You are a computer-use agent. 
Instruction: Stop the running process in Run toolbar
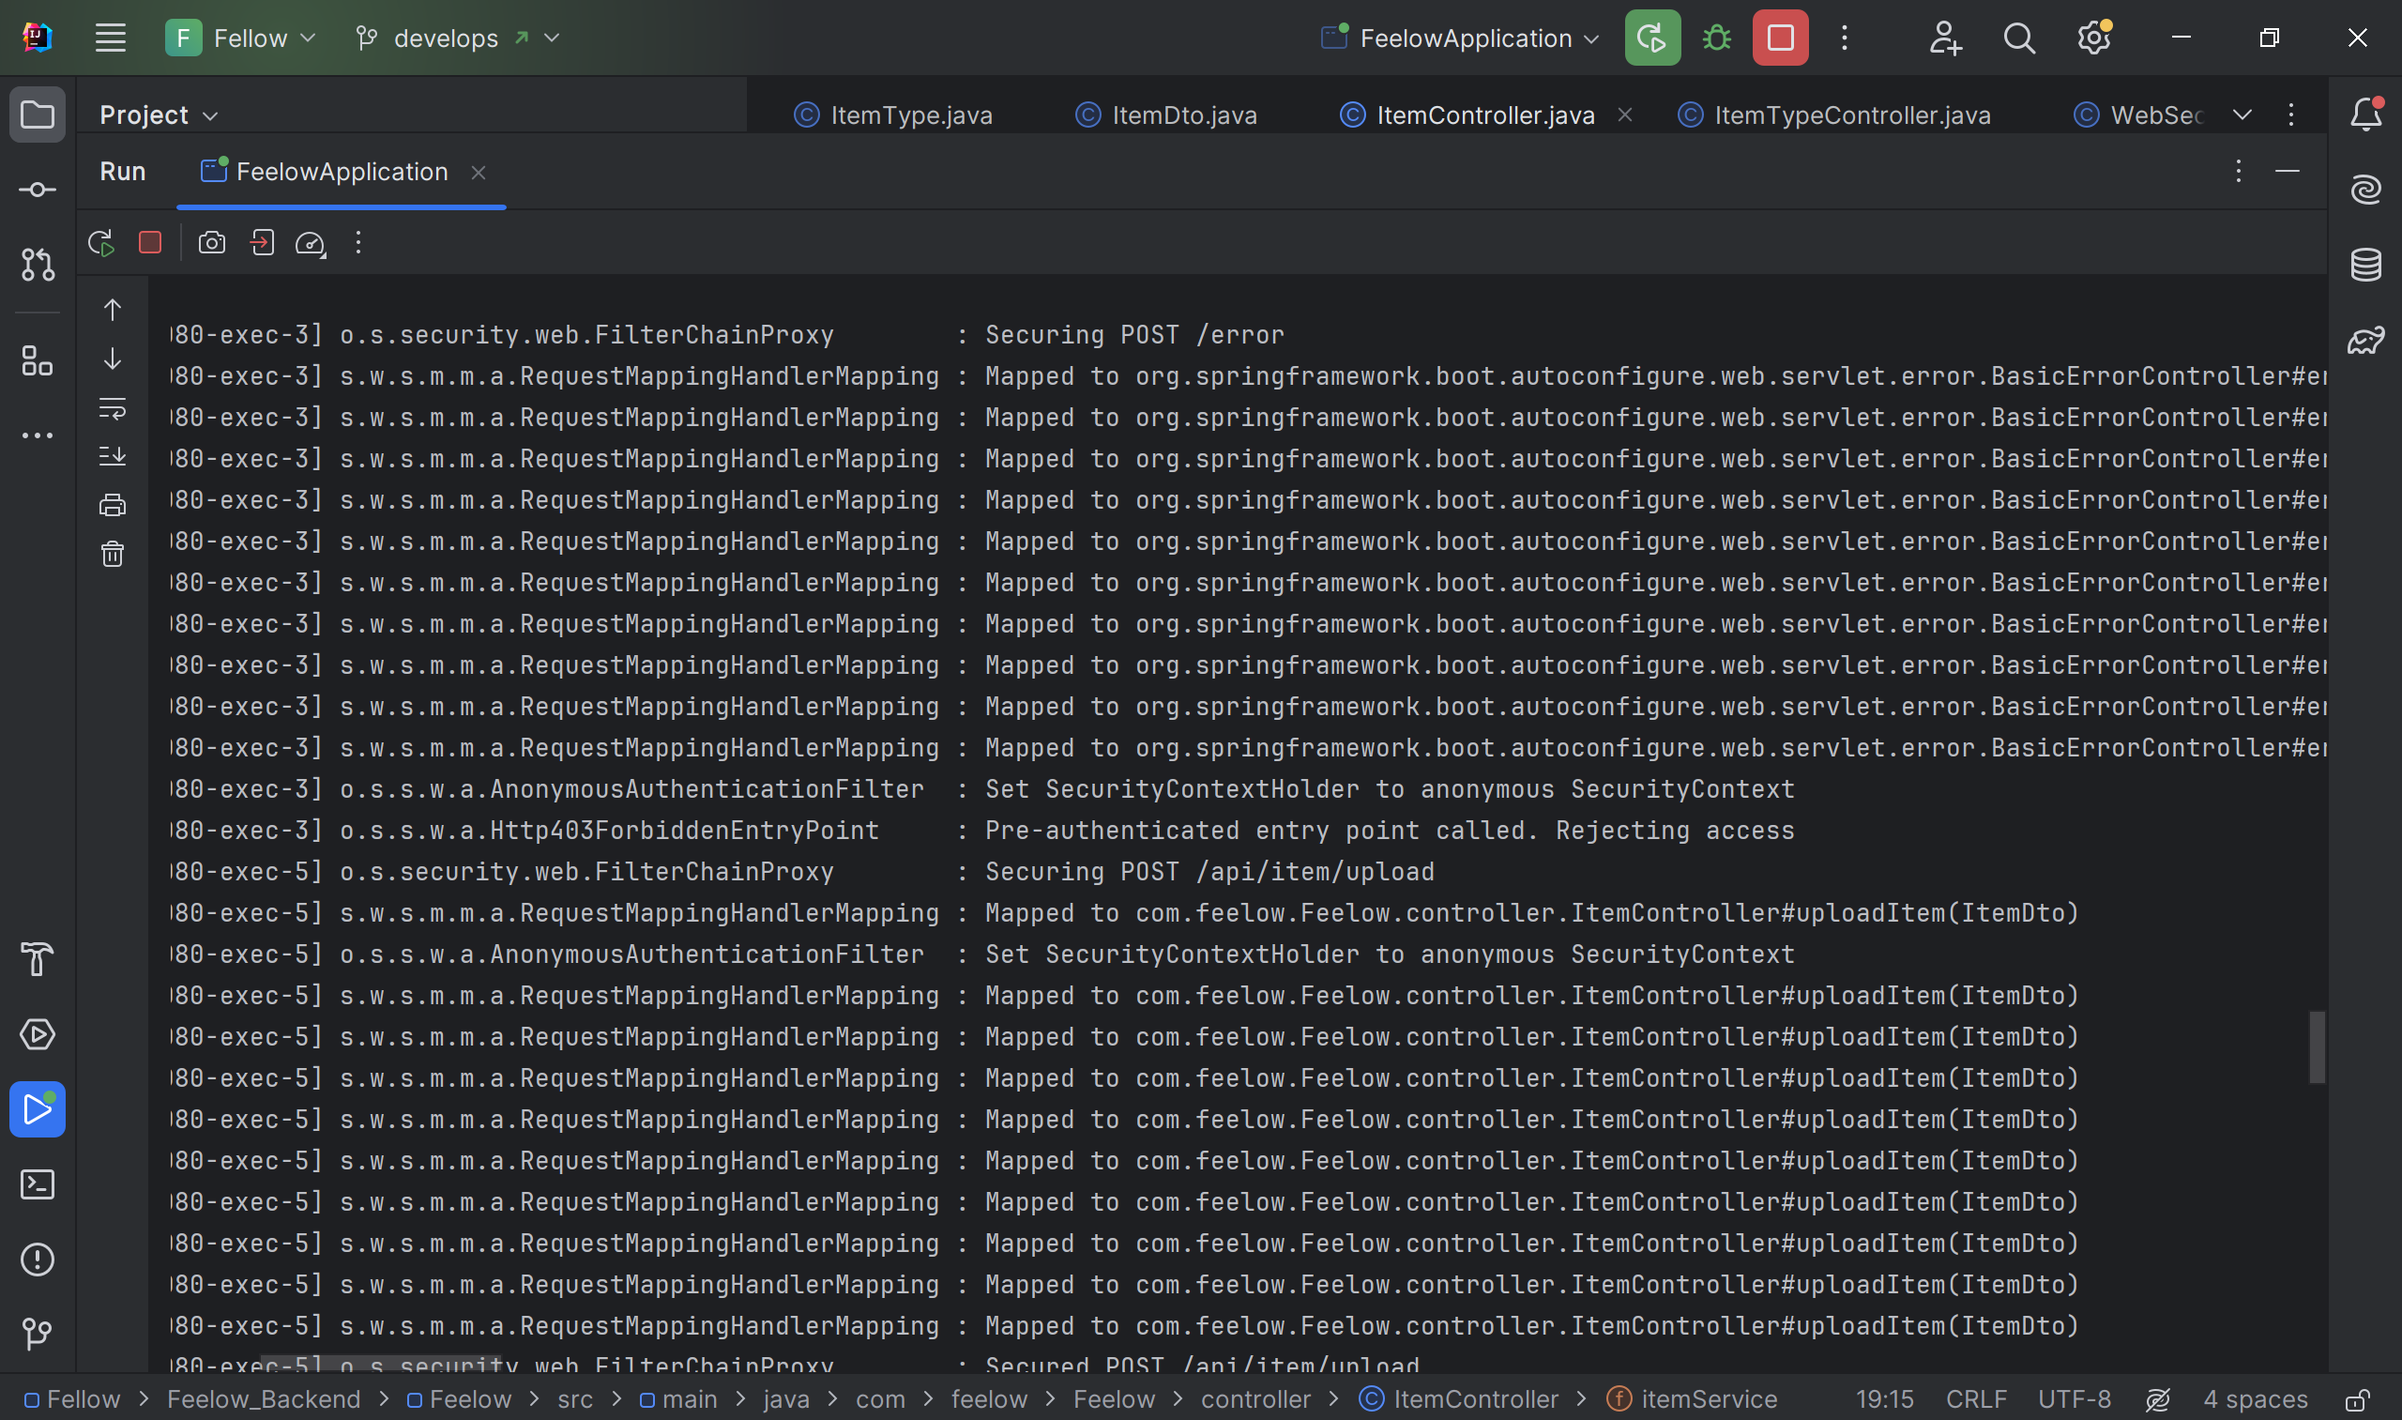point(150,243)
